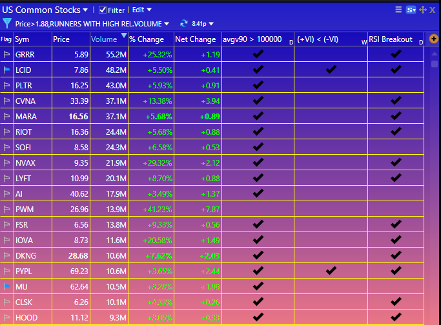Toggle the flag for MARA
The height and width of the screenshot is (325, 441).
pyautogui.click(x=6, y=116)
